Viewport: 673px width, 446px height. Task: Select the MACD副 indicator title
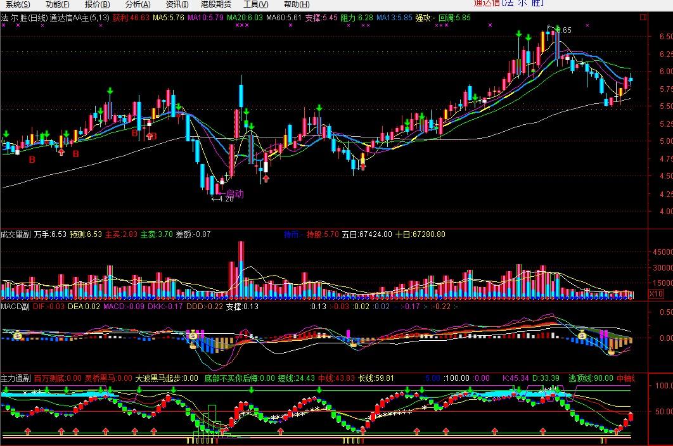pos(15,307)
